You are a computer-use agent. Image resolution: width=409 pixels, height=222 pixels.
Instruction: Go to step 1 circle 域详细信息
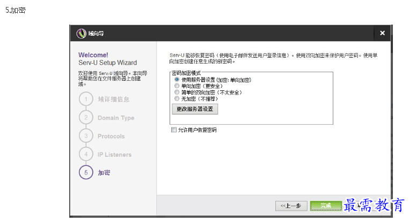click(86, 99)
